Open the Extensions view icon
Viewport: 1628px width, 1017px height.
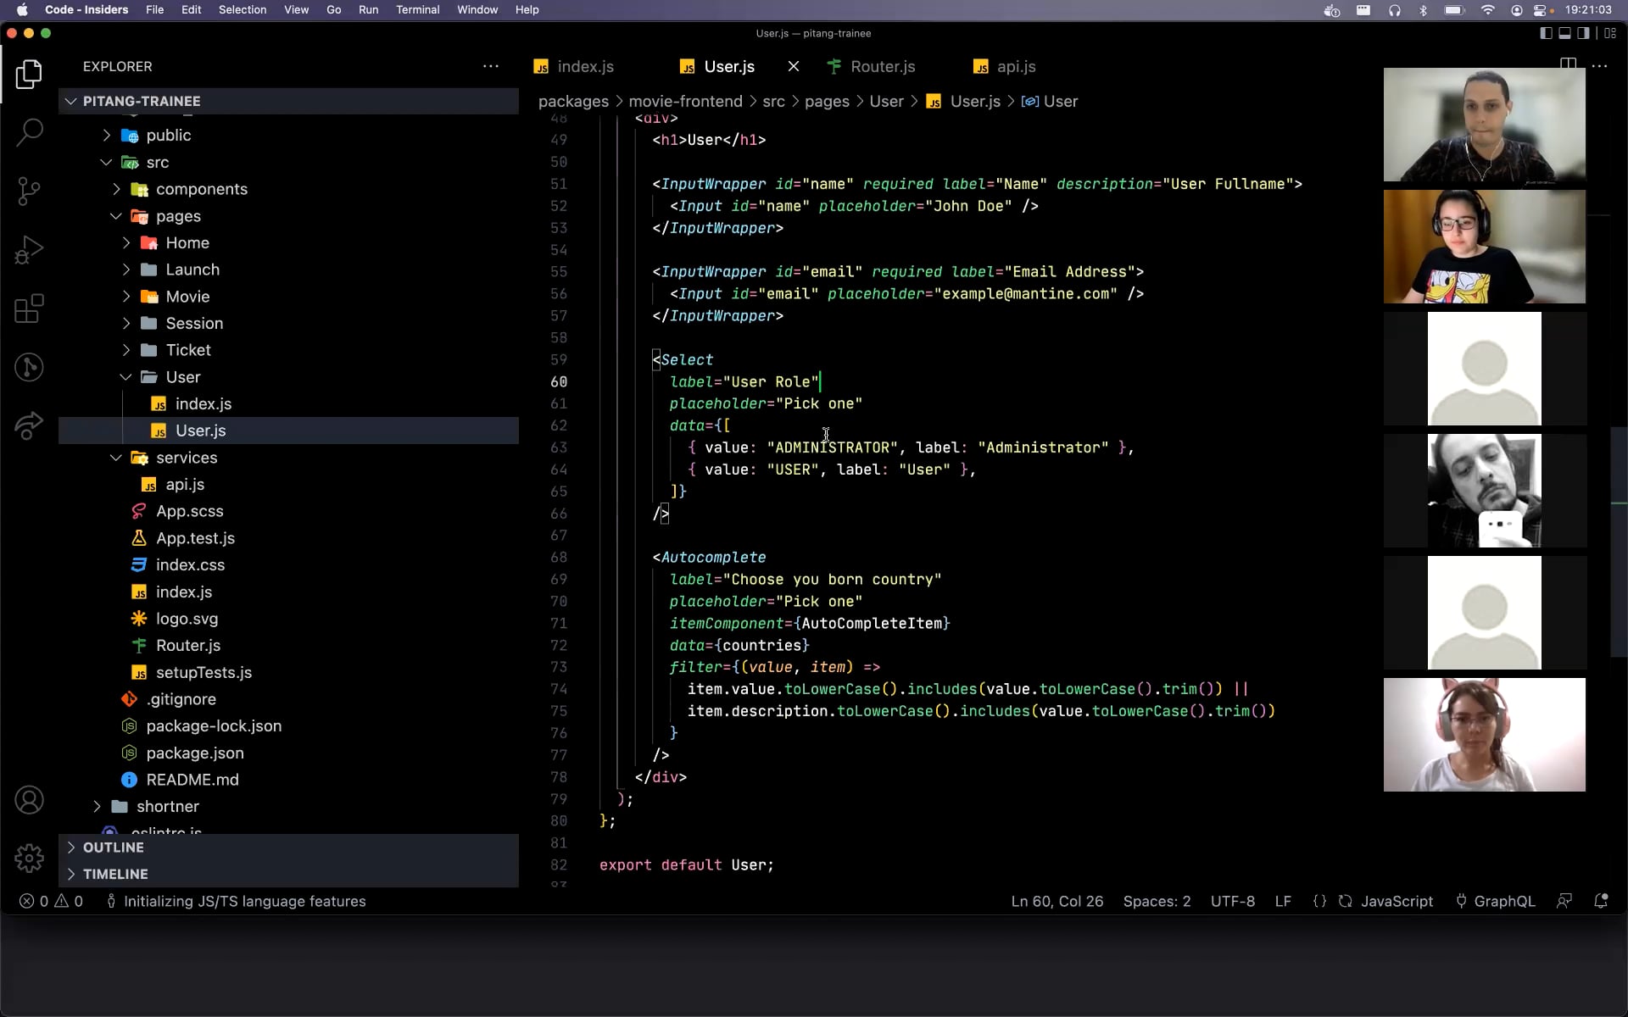29,308
